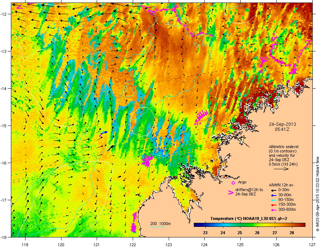
Task: Click the 23 tick on temperature scale
Action: pyautogui.click(x=205, y=233)
